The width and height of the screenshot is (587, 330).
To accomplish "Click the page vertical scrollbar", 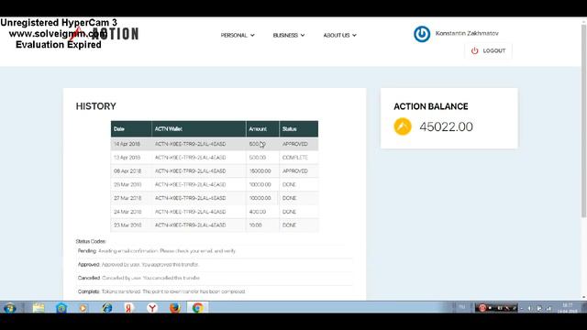I will pyautogui.click(x=583, y=120).
